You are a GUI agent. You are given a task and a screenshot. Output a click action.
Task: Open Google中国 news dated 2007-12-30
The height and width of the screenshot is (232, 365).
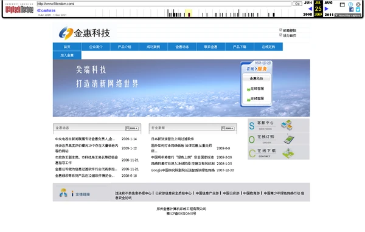pos(182,171)
